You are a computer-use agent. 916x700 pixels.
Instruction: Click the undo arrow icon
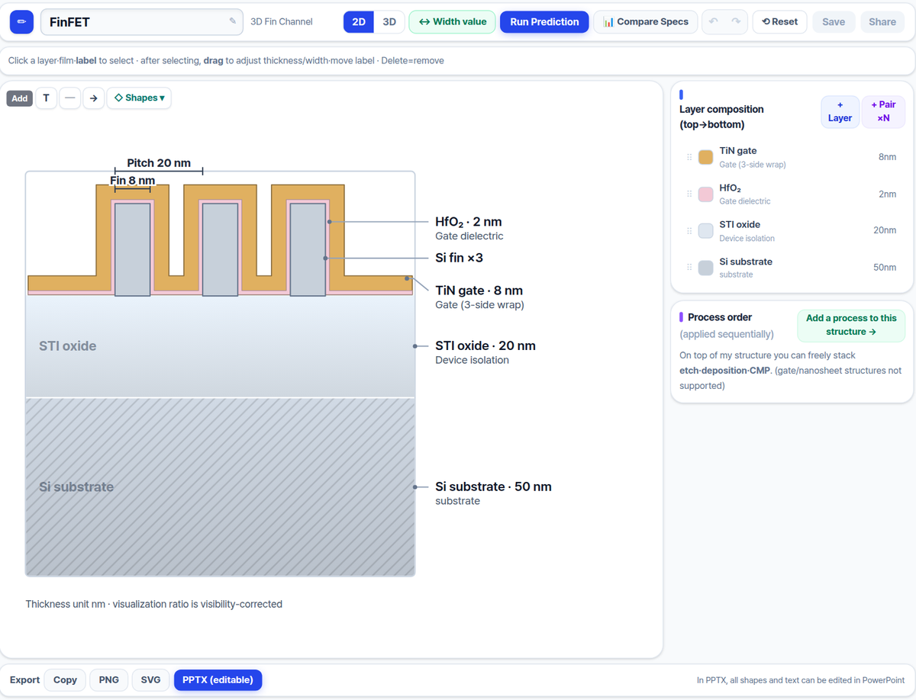pos(714,21)
